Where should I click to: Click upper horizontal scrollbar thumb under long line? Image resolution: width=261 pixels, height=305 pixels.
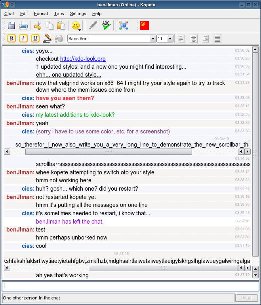pos(109,152)
